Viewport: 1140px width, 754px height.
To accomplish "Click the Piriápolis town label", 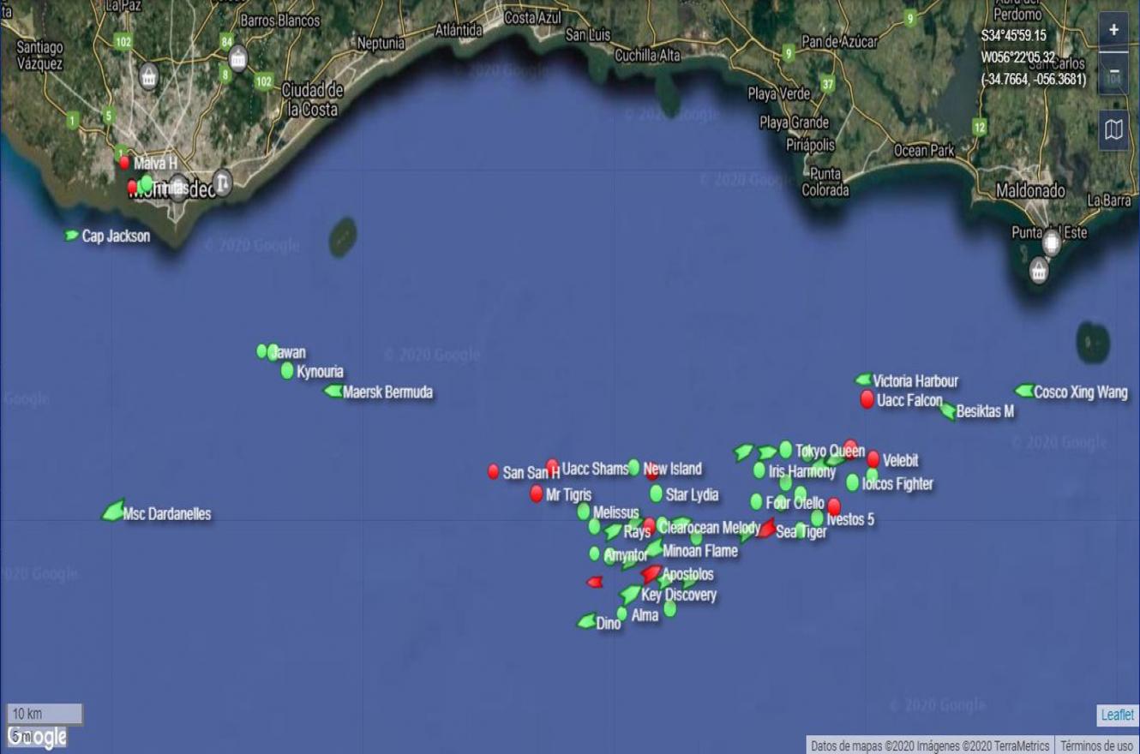I will pyautogui.click(x=810, y=145).
